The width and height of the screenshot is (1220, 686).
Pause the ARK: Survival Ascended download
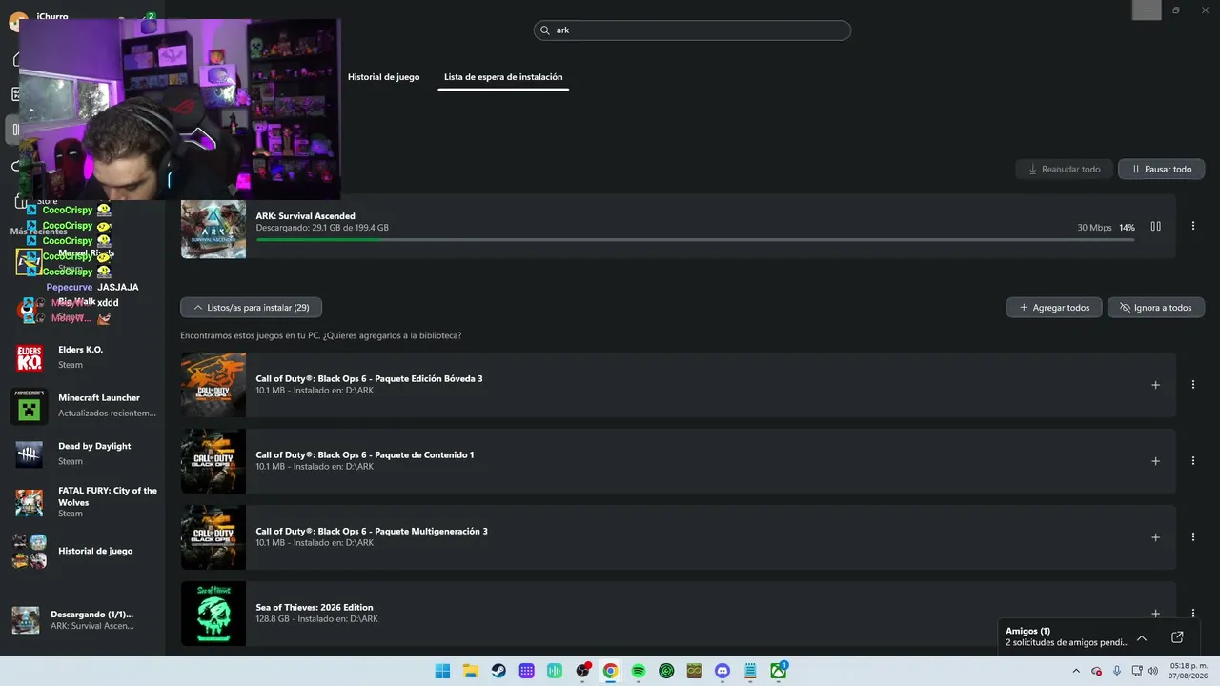pos(1155,227)
